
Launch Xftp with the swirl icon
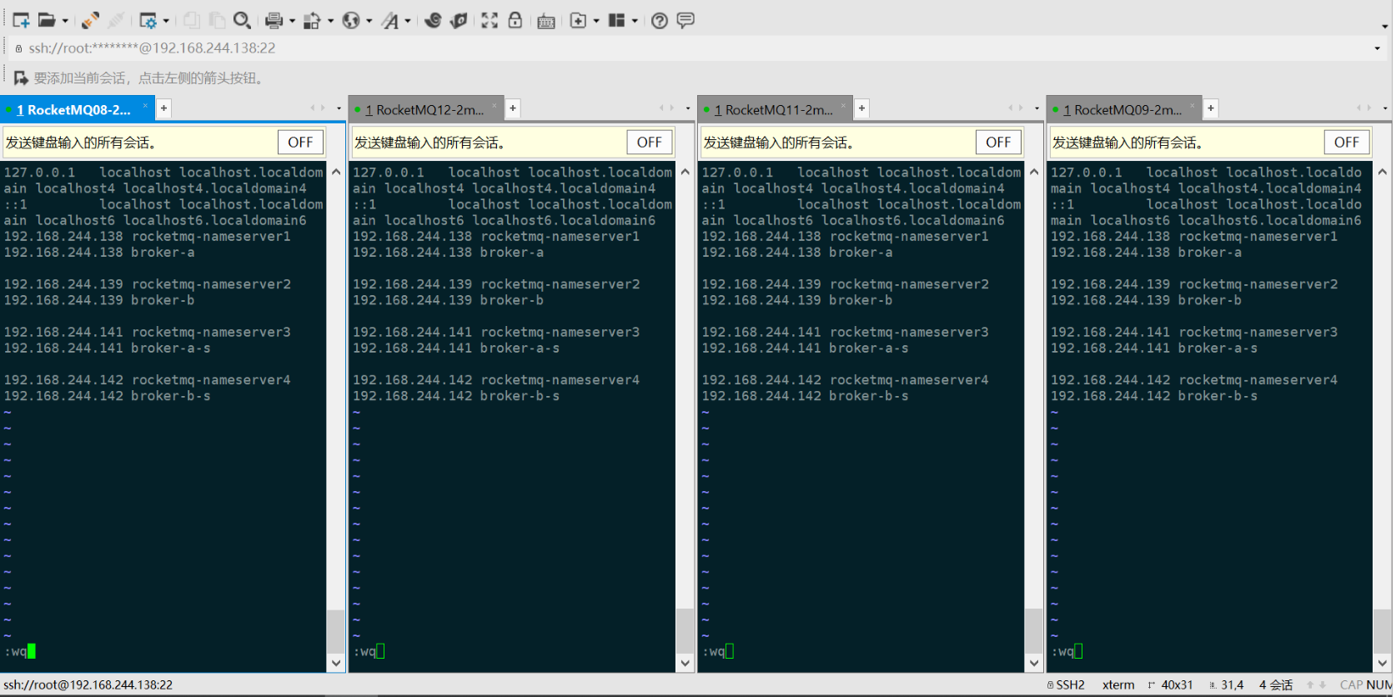(433, 20)
